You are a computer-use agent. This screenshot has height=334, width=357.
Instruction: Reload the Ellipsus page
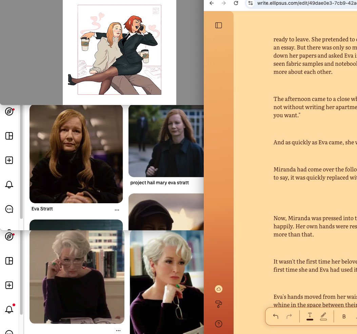point(236,3)
